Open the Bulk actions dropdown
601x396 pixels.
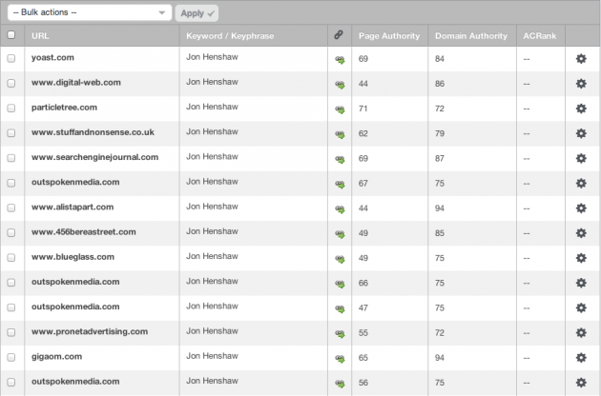[x=90, y=12]
